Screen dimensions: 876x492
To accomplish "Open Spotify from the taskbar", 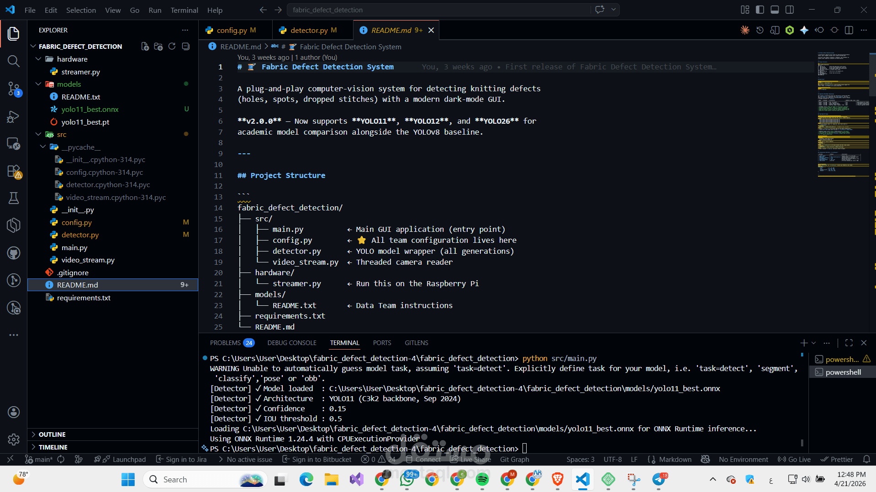I will 482,479.
